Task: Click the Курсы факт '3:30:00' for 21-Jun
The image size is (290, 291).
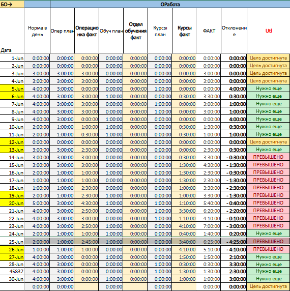Action: coord(184,211)
